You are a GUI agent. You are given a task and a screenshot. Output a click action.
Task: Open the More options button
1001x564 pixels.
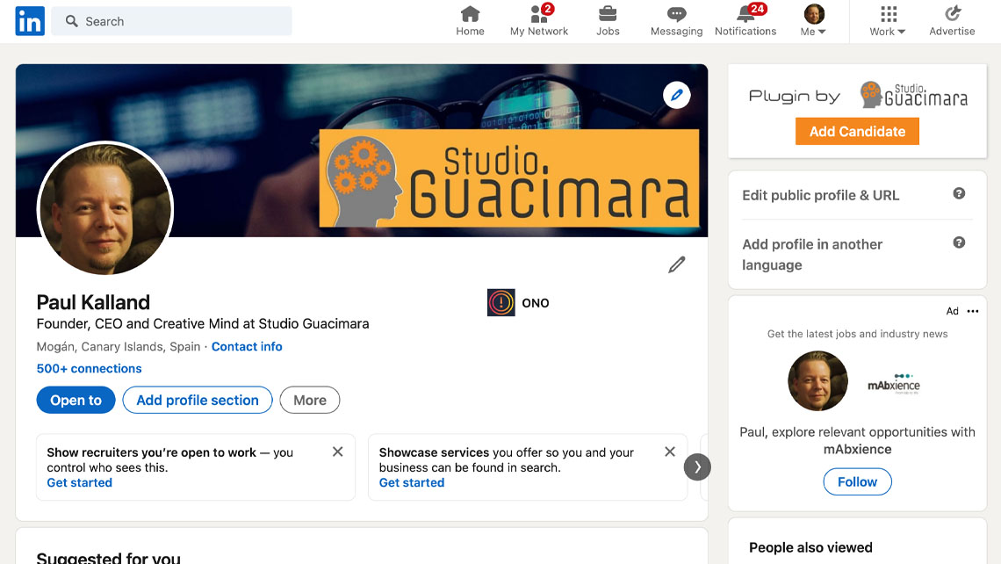(310, 400)
